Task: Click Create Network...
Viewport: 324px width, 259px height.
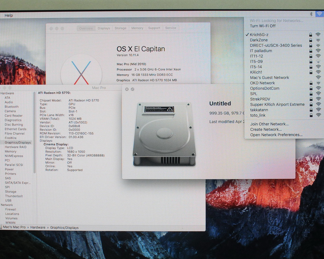Action: [266, 129]
